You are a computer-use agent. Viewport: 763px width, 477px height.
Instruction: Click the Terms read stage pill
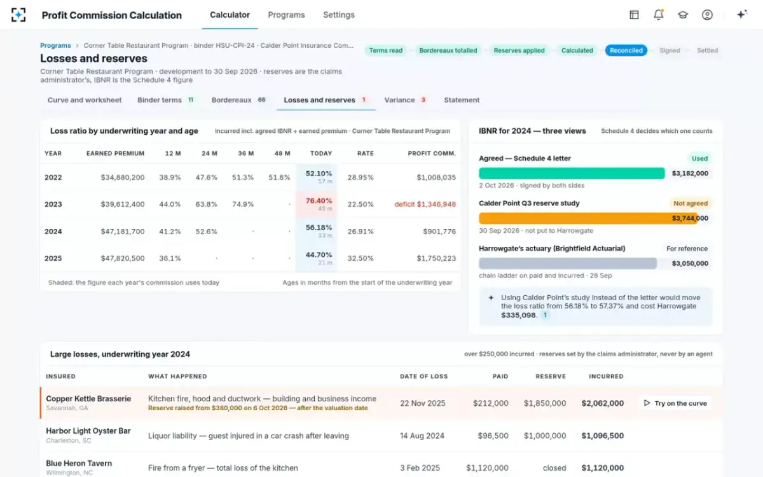coord(386,50)
